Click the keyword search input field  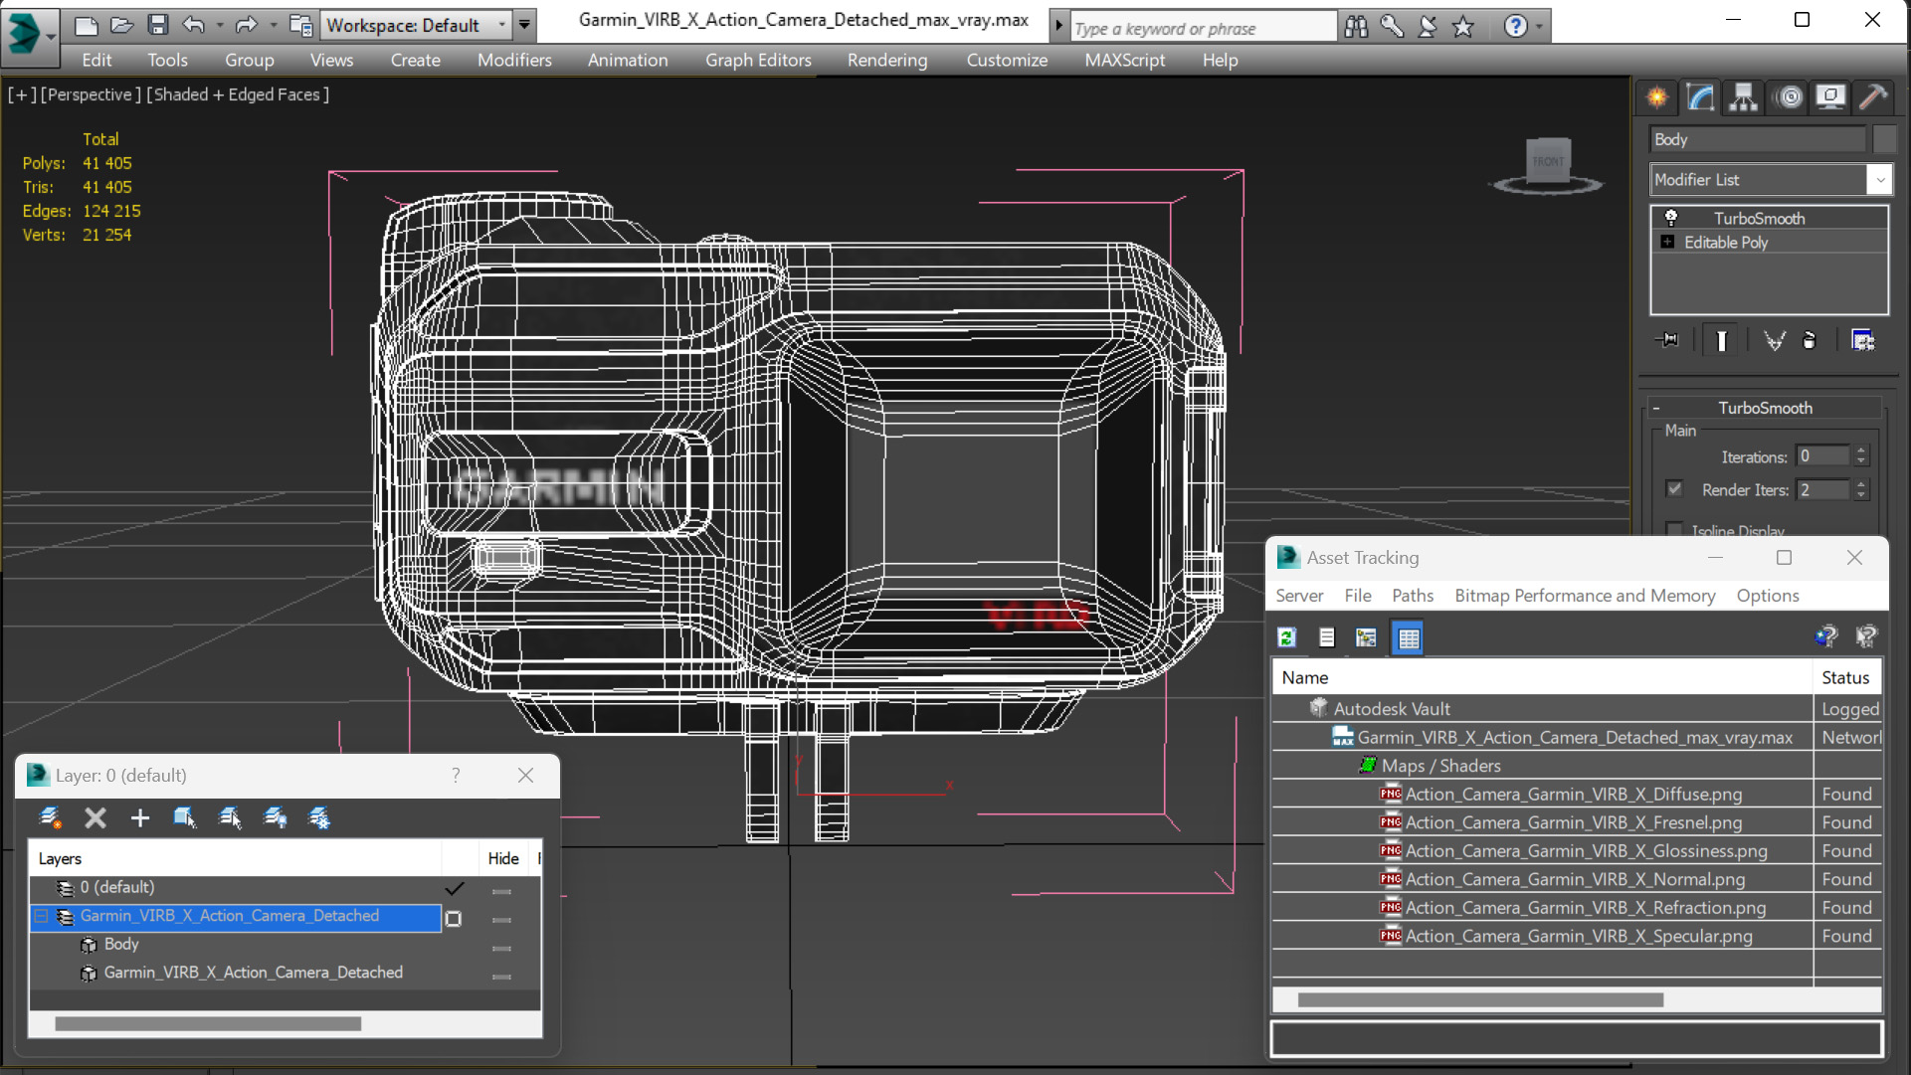click(1203, 28)
